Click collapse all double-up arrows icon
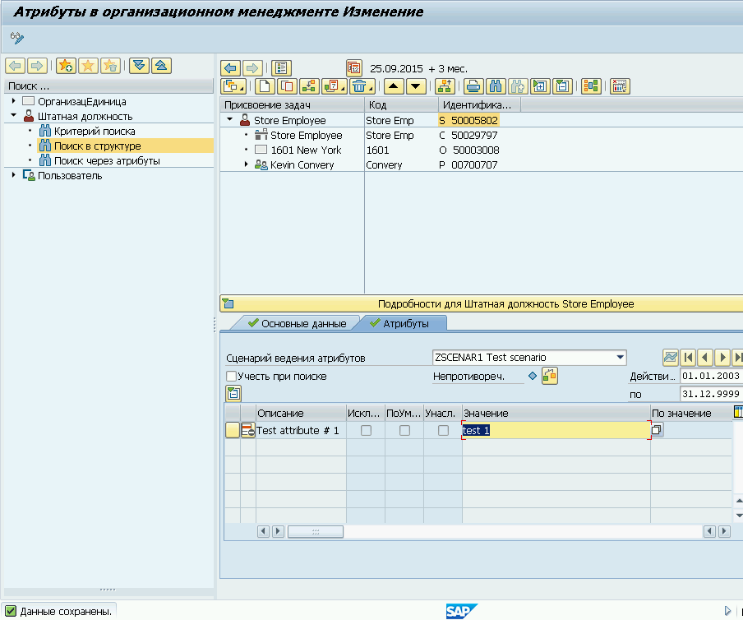The height and width of the screenshot is (620, 743). click(161, 66)
